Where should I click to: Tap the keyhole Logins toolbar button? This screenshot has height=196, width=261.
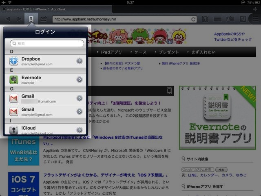pos(31,19)
